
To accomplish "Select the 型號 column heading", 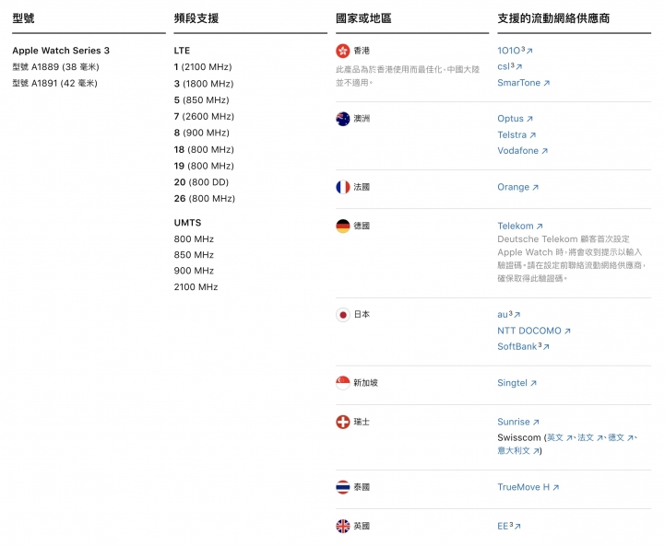I will 23,18.
